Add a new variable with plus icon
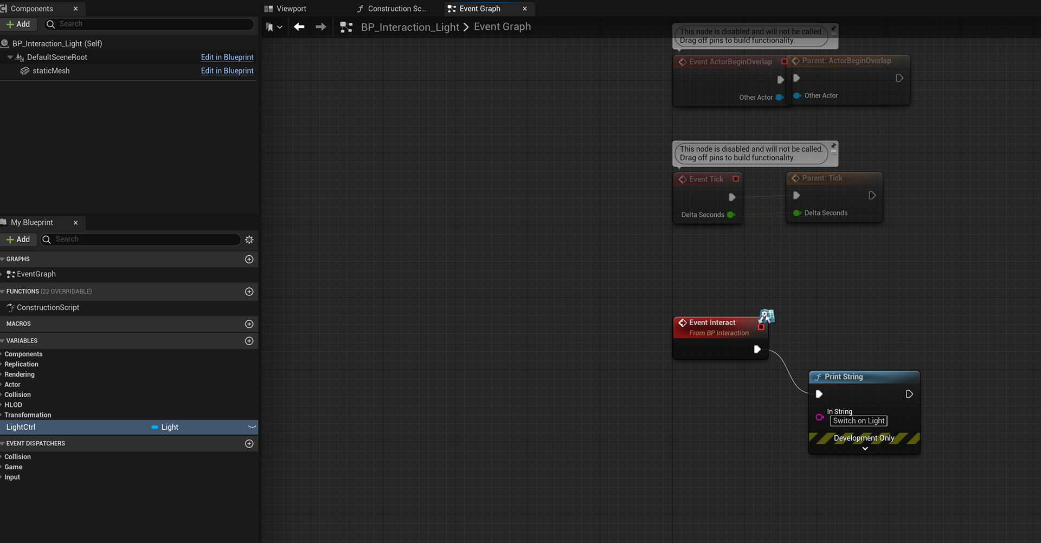Screen dimensions: 1041x543 tap(249, 341)
